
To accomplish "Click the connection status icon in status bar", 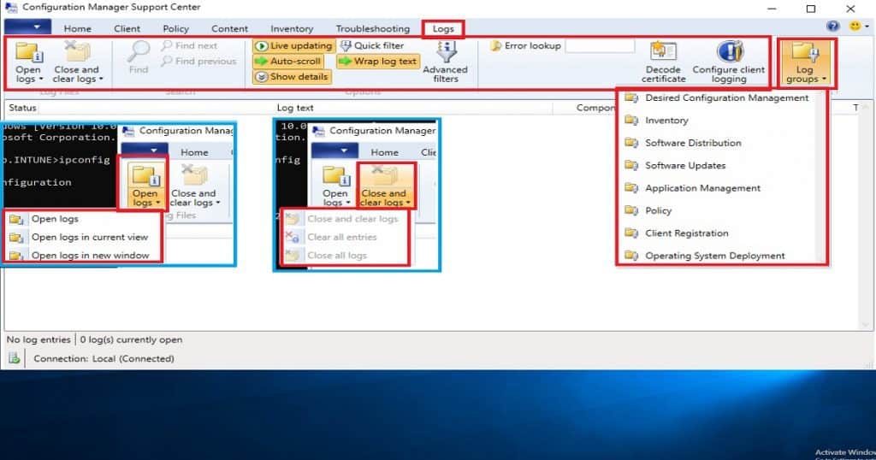I will [14, 358].
